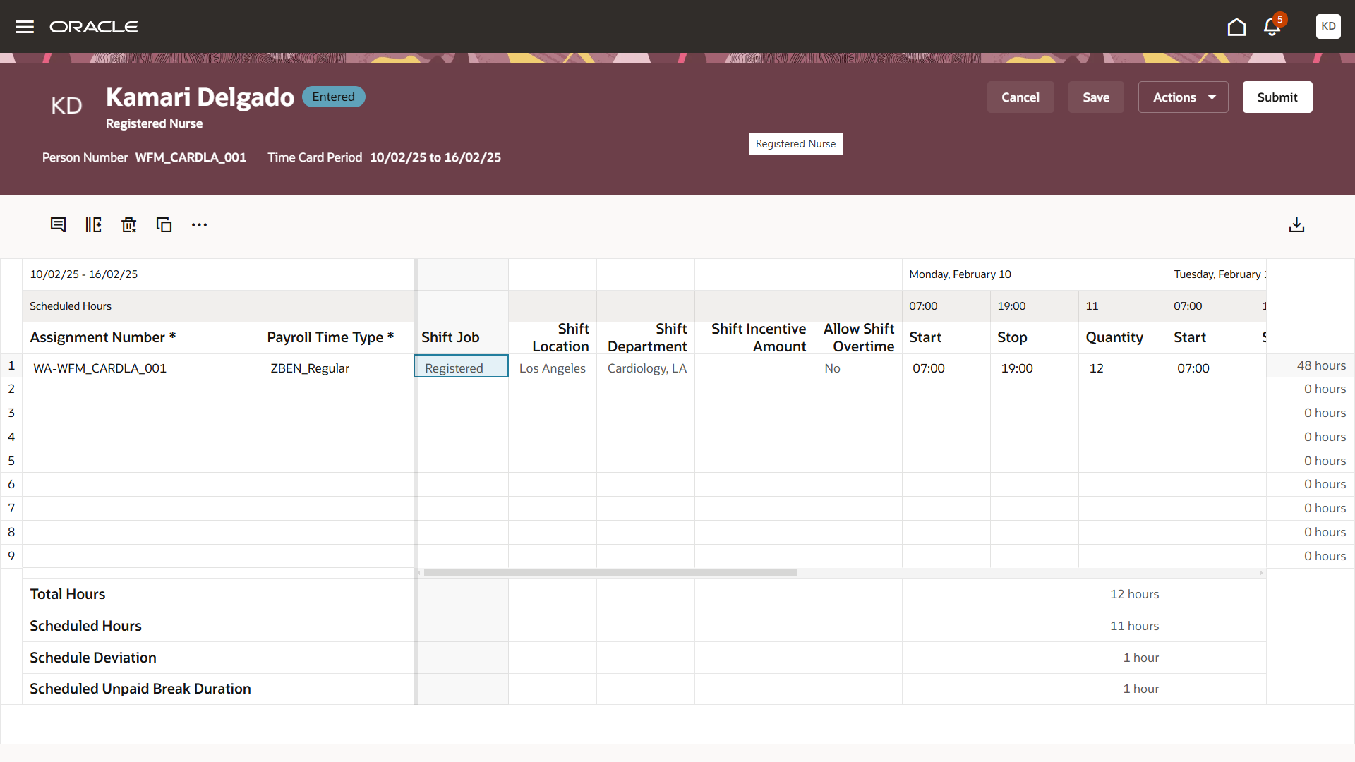Open the three-dot more actions menu
The image size is (1355, 762).
[x=199, y=225]
